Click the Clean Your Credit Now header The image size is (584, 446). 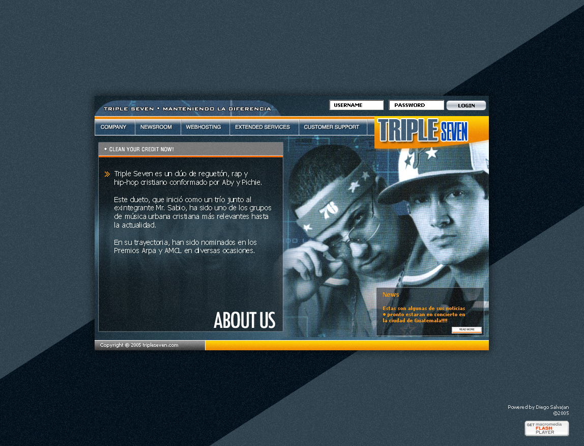141,149
